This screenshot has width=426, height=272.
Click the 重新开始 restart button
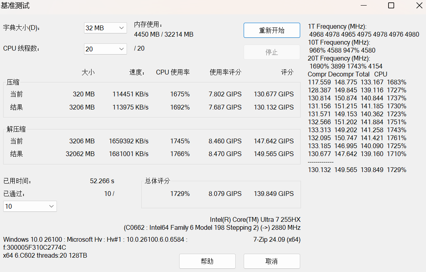(272, 31)
